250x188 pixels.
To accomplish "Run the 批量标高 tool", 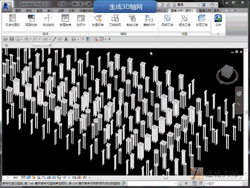I will tap(98, 20).
